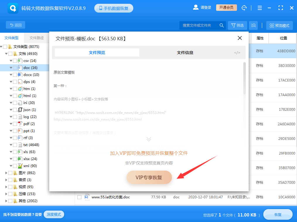Collapse the 文档 (4930) tree node
The height and width of the screenshot is (222, 297).
[6, 54]
